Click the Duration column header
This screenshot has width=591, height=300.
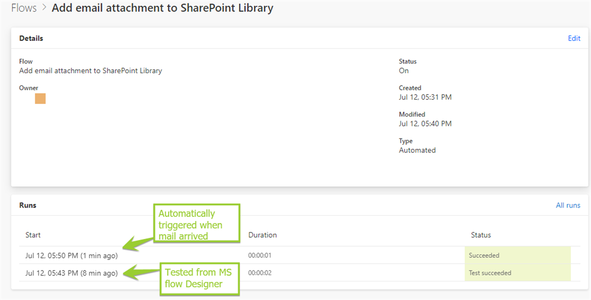pos(263,235)
